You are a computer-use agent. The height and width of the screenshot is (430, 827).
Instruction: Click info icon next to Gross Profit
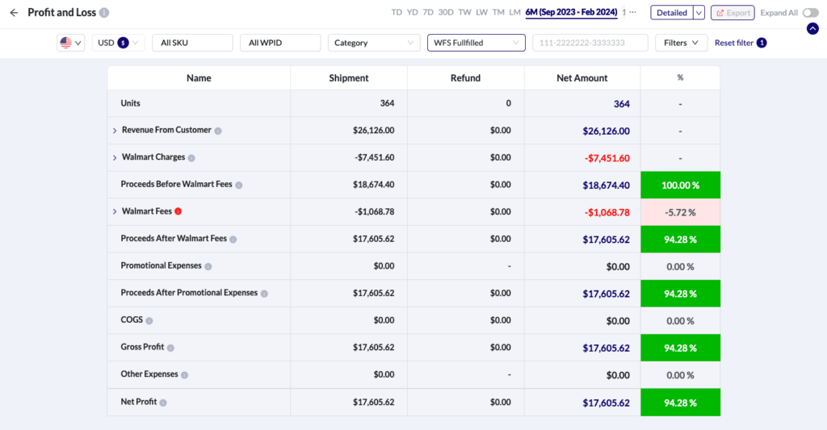pos(170,348)
